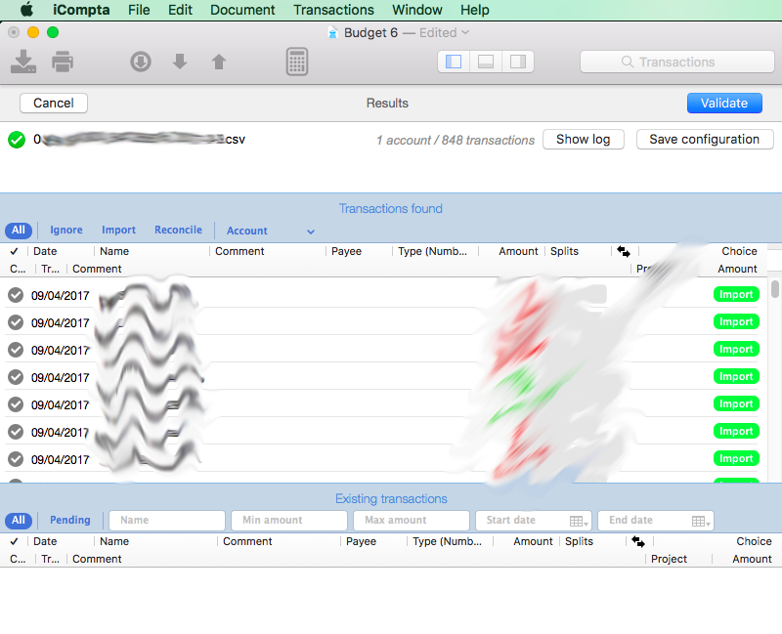Click the Show log button
The width and height of the screenshot is (782, 634).
click(583, 139)
